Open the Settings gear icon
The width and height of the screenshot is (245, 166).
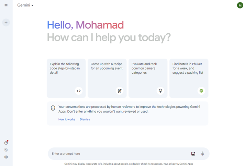(x=6, y=157)
